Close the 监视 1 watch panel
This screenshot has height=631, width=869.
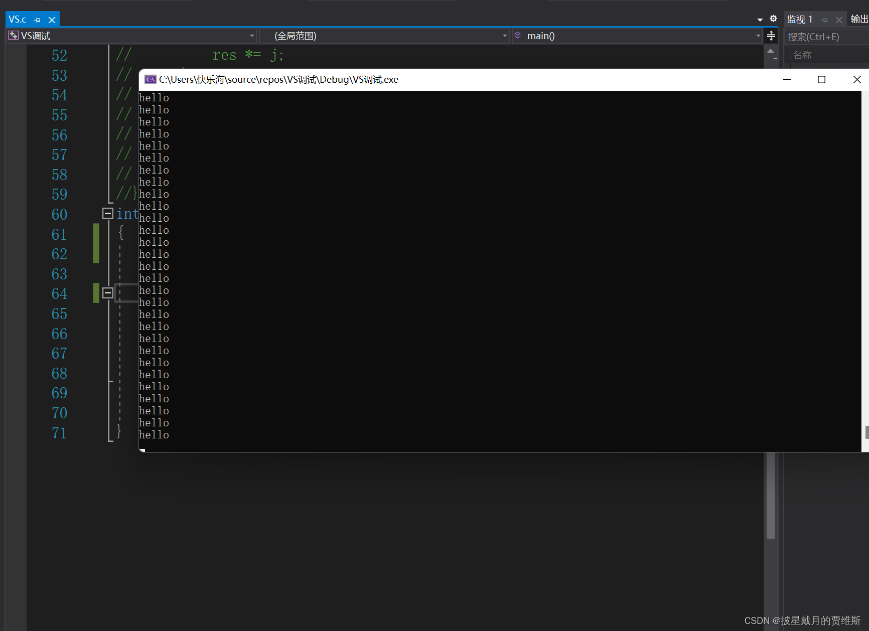coord(839,20)
